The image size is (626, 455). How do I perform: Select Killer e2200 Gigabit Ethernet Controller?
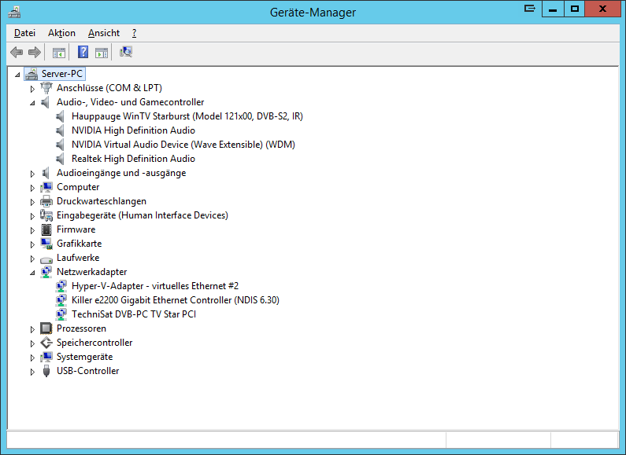[175, 300]
